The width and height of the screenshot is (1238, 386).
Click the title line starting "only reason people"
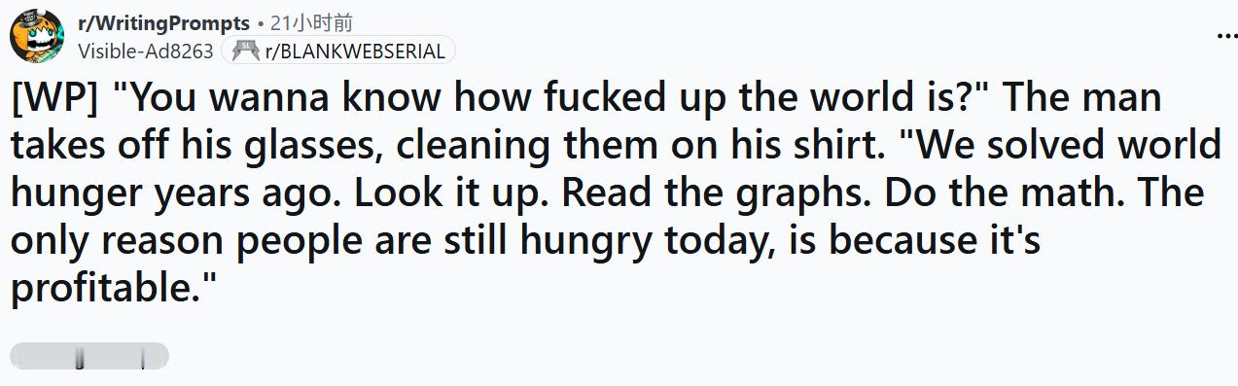[x=525, y=239]
